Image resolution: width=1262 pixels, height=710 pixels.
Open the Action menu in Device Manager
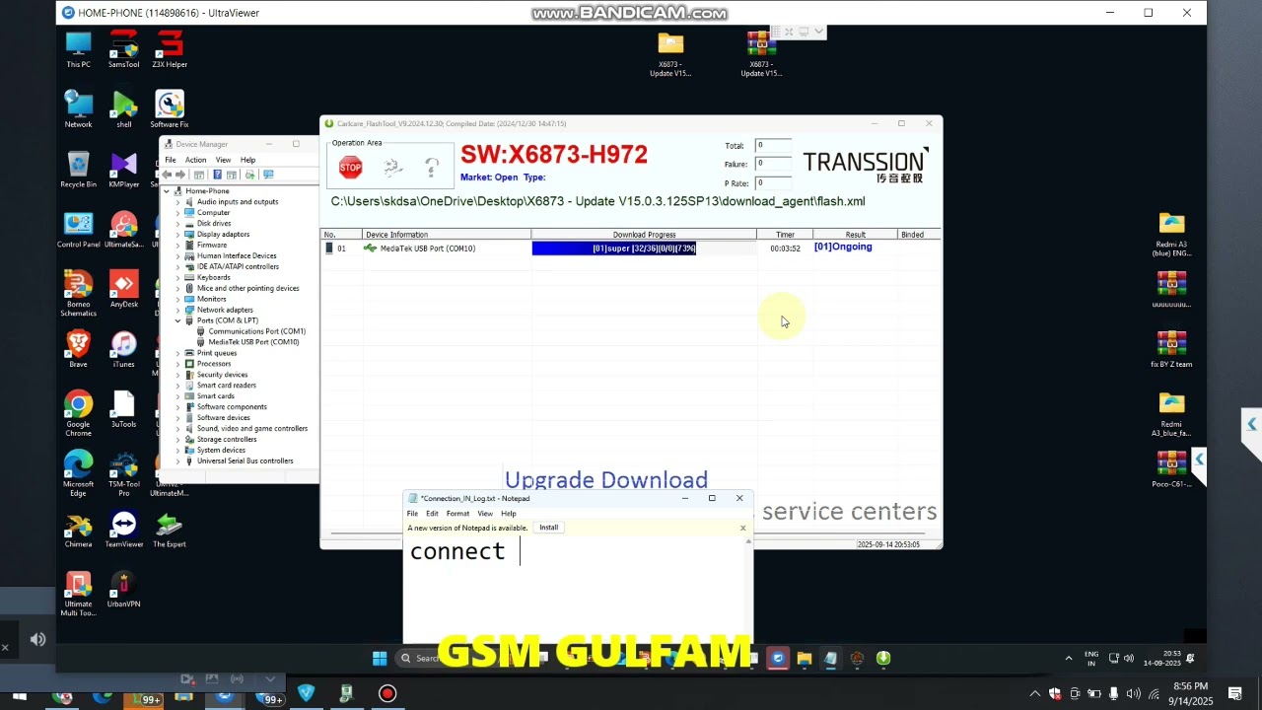[195, 160]
